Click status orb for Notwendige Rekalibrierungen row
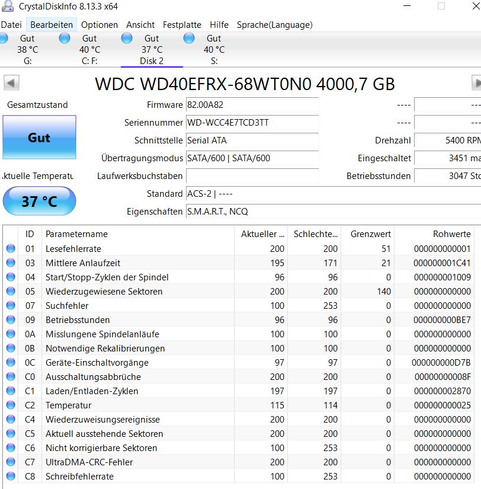This screenshot has height=489, width=481. pyautogui.click(x=11, y=348)
